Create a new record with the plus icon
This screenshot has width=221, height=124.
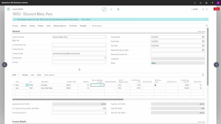click(111, 9)
